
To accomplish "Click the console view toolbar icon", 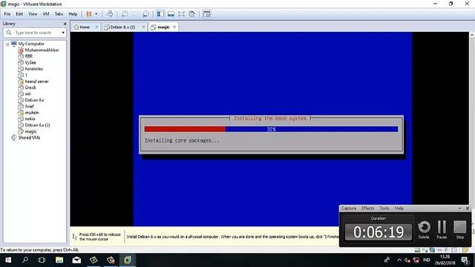I will click(206, 14).
